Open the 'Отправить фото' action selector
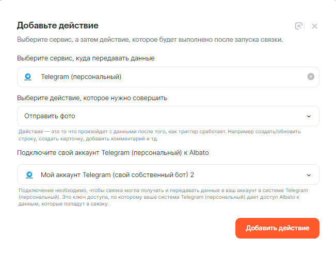The width and height of the screenshot is (336, 253). pyautogui.click(x=168, y=116)
